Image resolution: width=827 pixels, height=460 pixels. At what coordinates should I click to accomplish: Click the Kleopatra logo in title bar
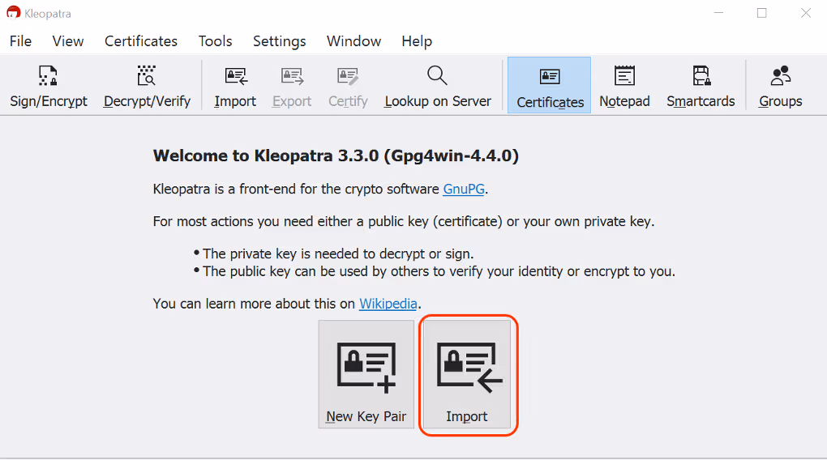pyautogui.click(x=13, y=13)
